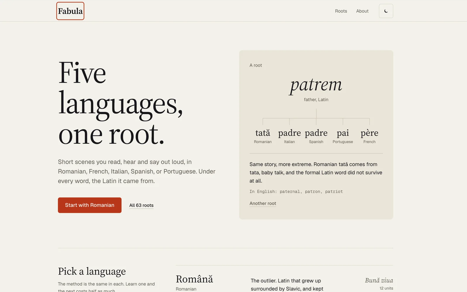Click the 'Pick a language' heading
The height and width of the screenshot is (292, 467).
point(92,271)
